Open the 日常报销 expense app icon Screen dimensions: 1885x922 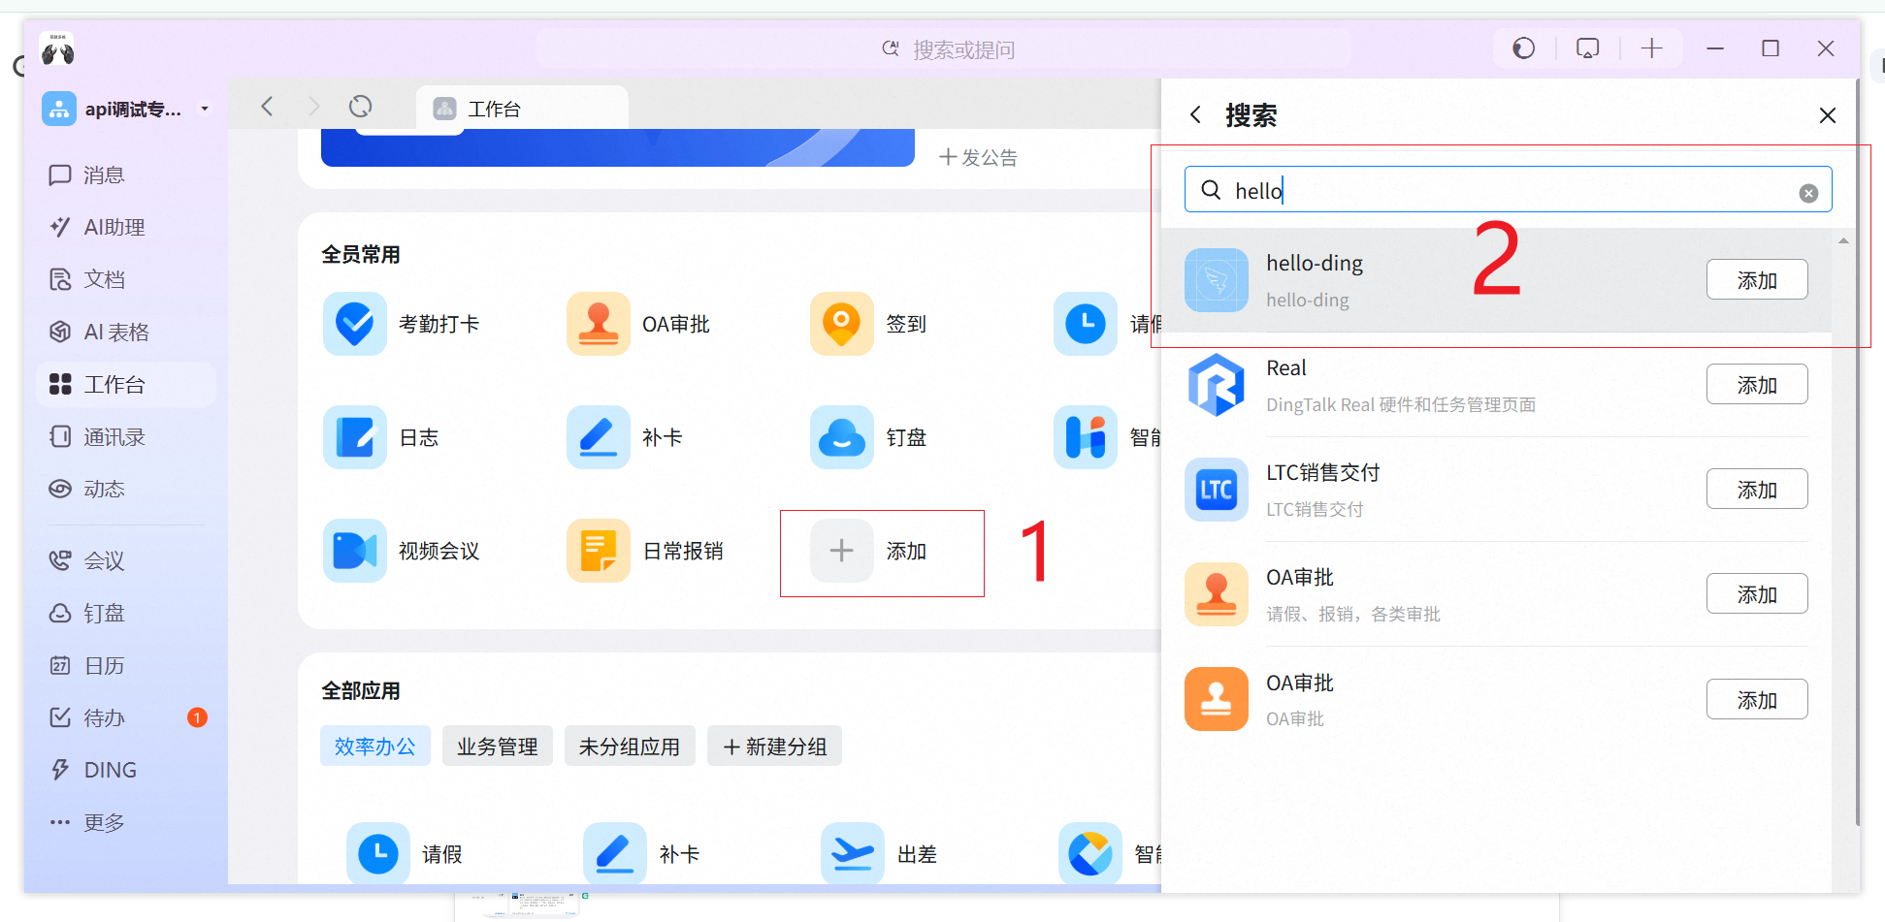click(x=599, y=551)
